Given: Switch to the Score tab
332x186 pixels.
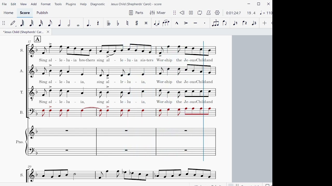Looking at the screenshot, I should (x=25, y=13).
